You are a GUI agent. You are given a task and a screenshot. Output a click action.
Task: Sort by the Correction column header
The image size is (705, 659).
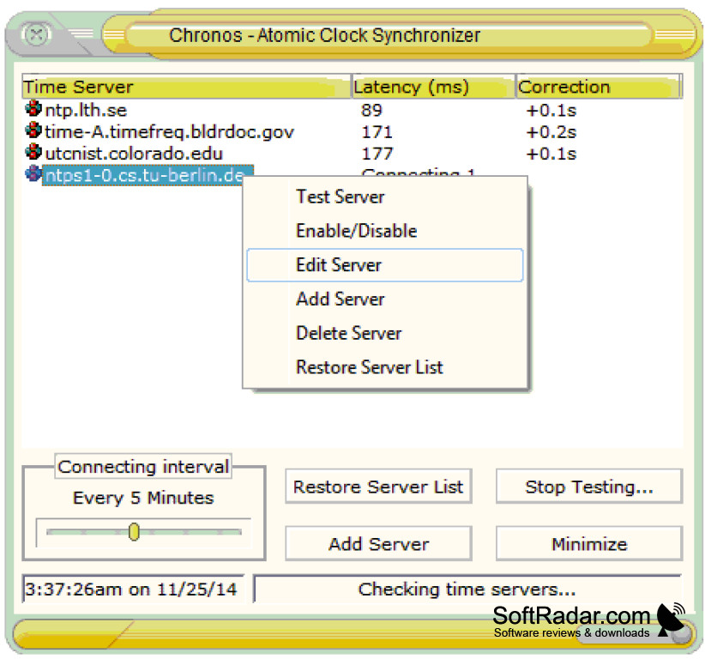click(599, 87)
